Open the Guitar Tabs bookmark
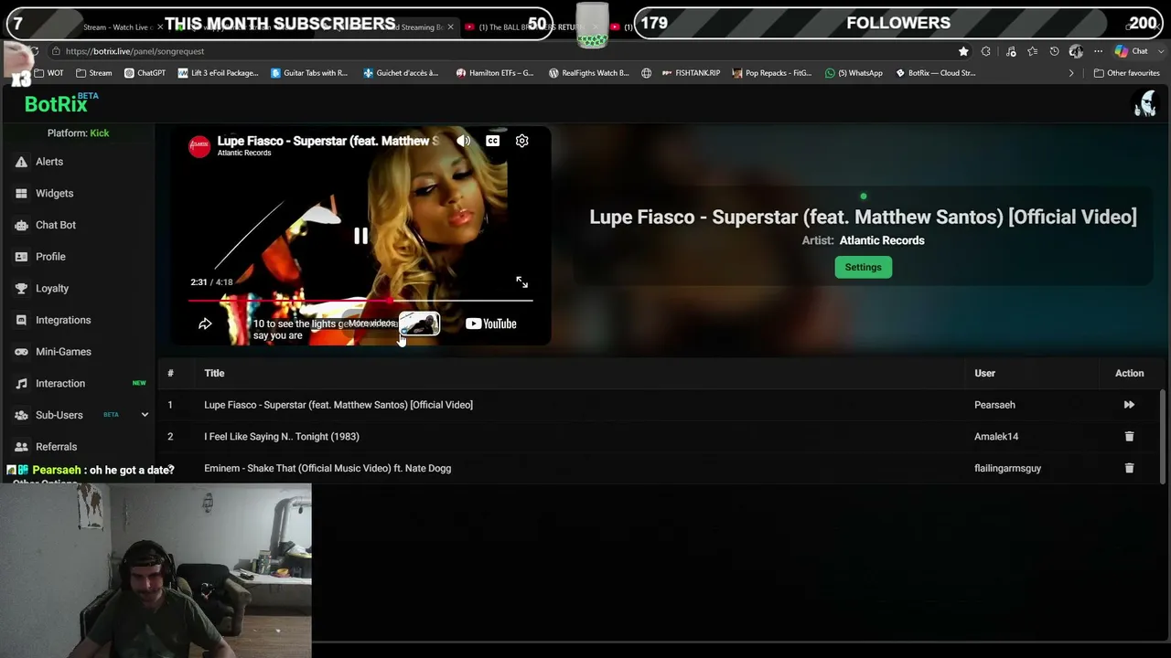The width and height of the screenshot is (1171, 658). (309, 73)
